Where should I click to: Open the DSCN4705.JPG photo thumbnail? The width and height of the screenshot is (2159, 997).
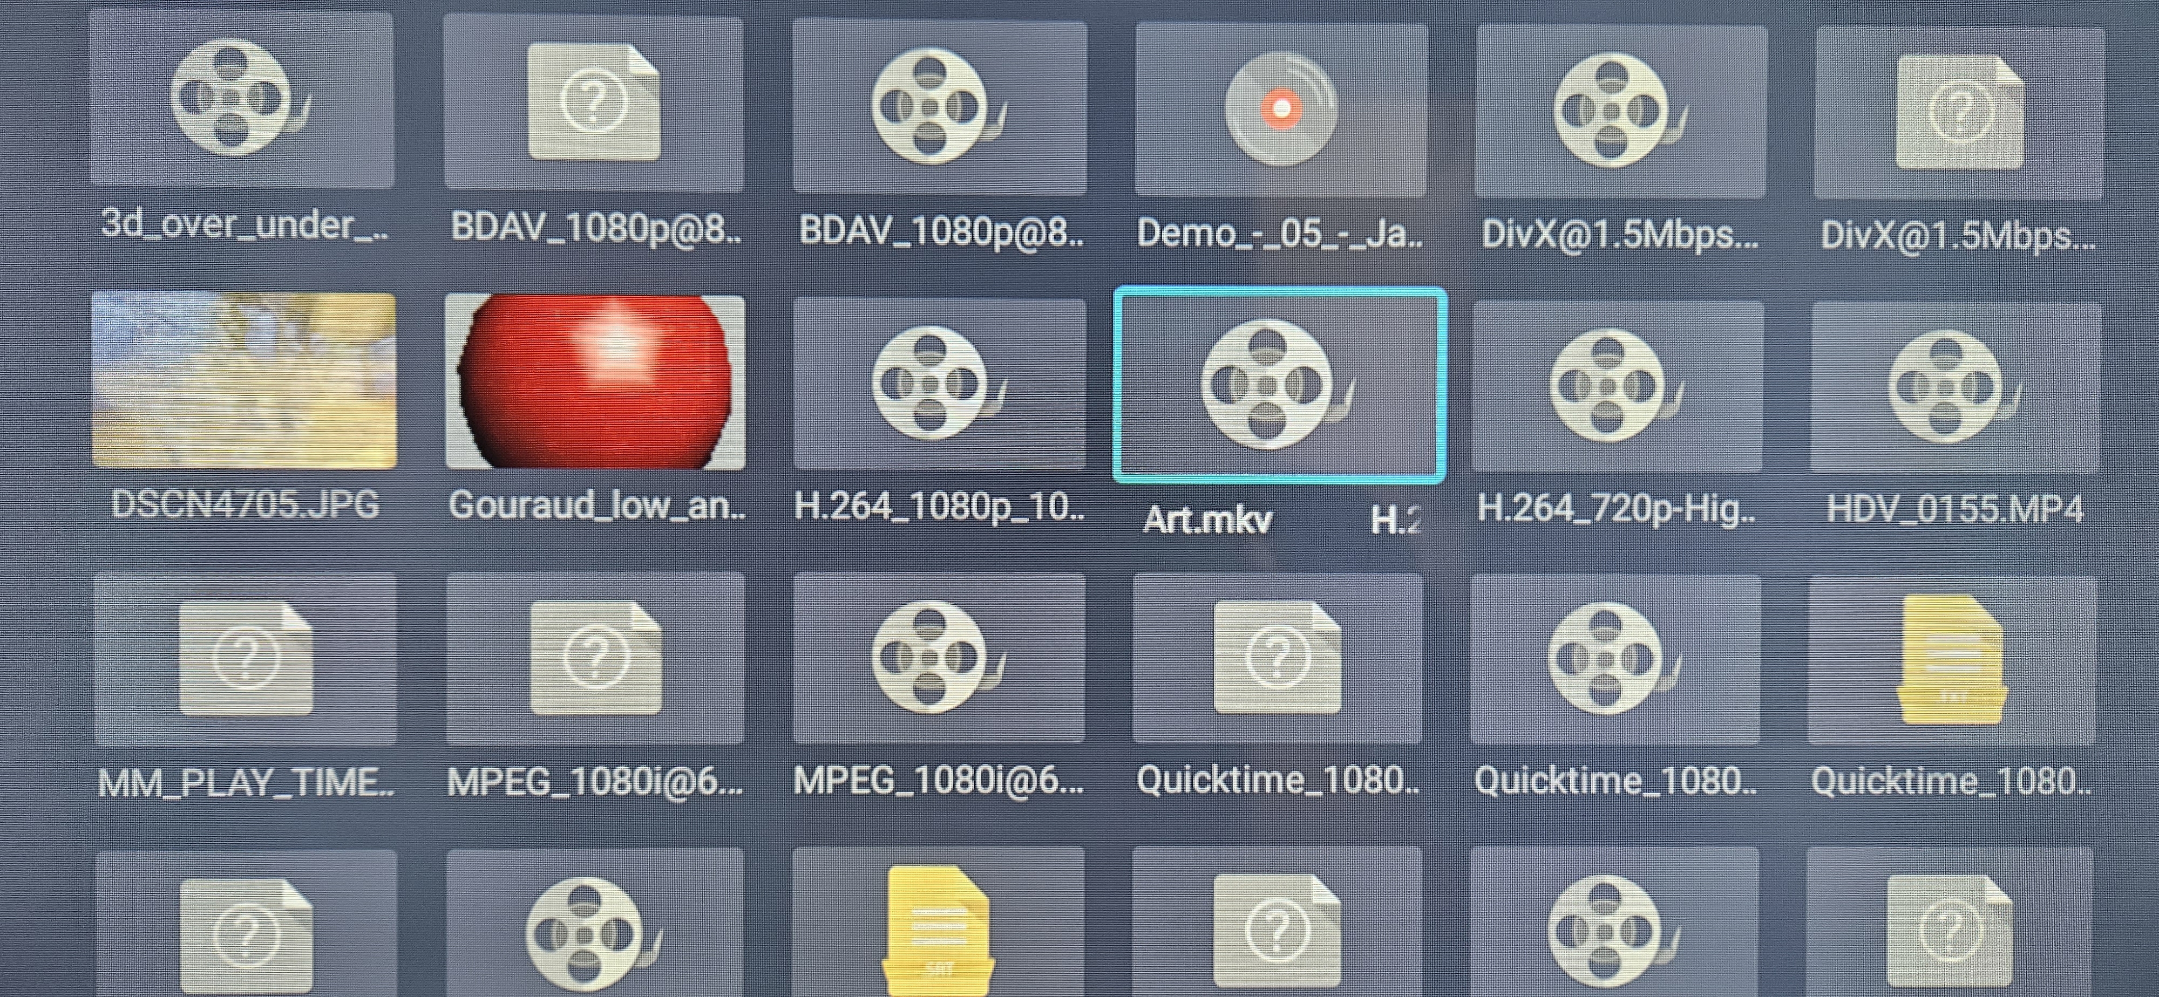click(x=244, y=379)
